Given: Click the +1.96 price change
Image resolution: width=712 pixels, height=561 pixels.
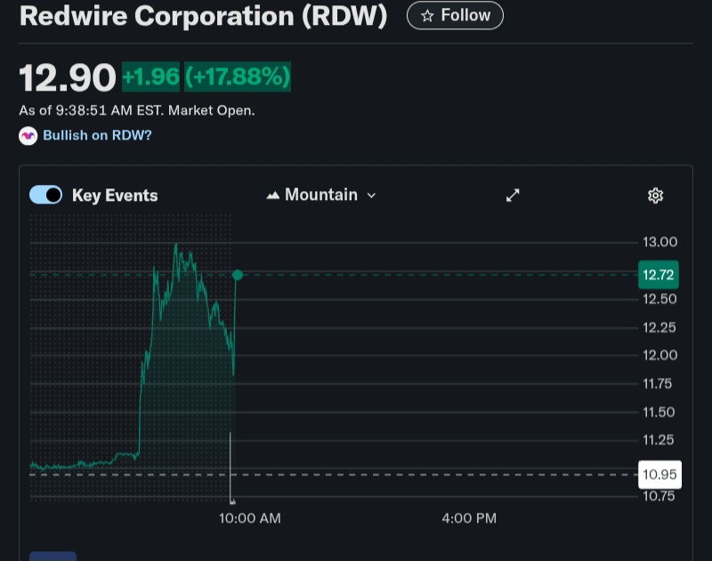Looking at the screenshot, I should (x=150, y=76).
